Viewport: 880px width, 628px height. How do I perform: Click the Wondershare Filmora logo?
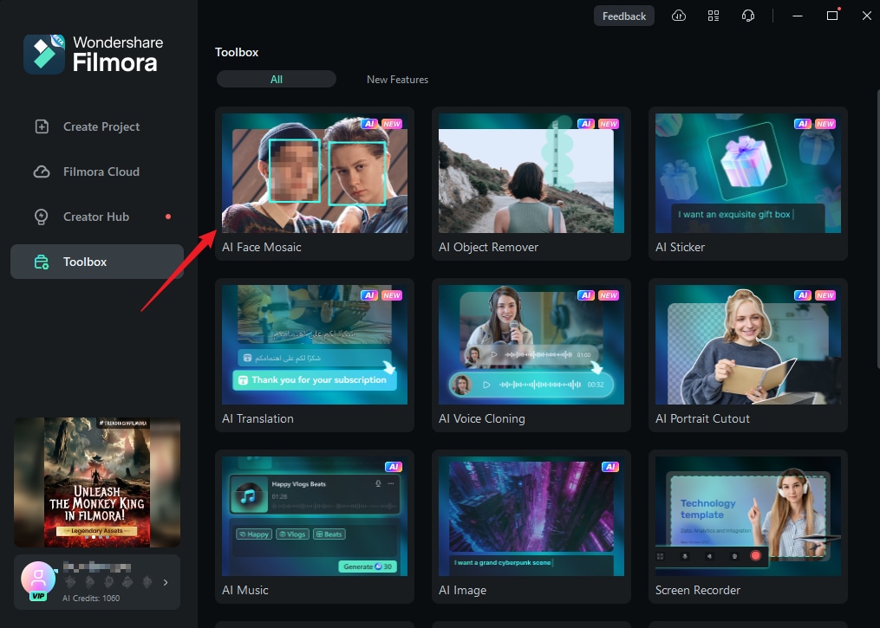coord(93,54)
